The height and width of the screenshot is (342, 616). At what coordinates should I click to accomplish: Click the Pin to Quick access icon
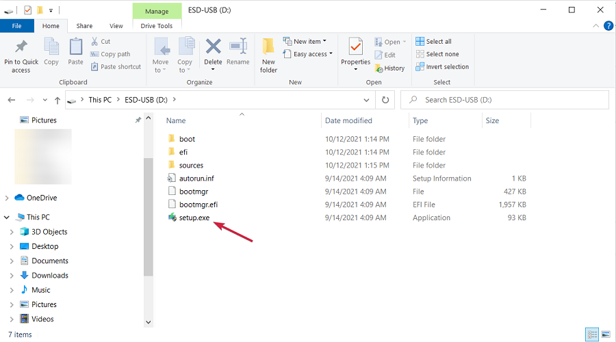[x=21, y=47]
